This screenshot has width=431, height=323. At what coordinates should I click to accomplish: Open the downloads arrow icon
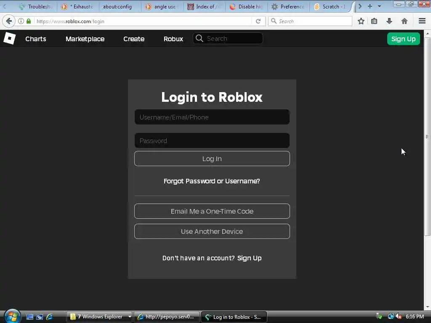pyautogui.click(x=389, y=21)
